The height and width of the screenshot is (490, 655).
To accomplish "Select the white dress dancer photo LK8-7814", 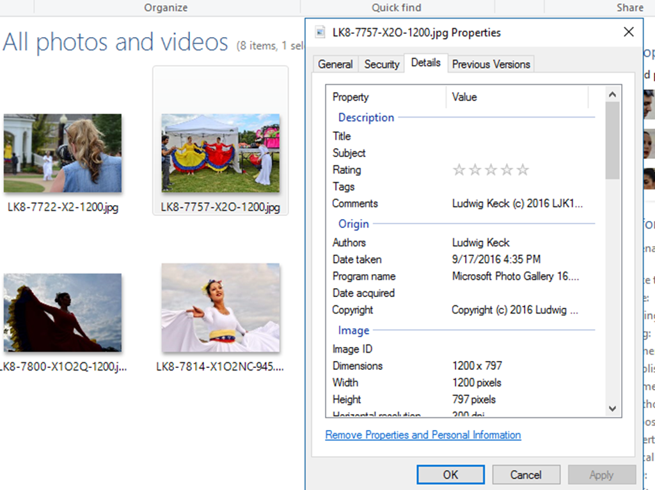I will click(x=220, y=308).
